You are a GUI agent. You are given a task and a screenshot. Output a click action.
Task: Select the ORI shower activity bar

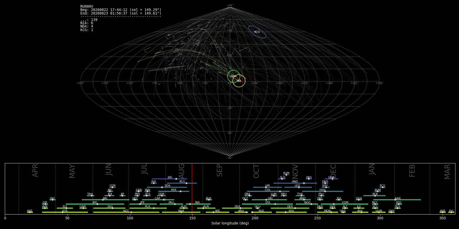point(269,200)
